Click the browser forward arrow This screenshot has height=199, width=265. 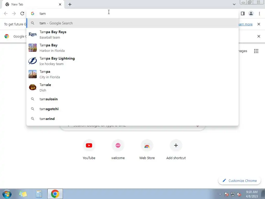(14, 13)
